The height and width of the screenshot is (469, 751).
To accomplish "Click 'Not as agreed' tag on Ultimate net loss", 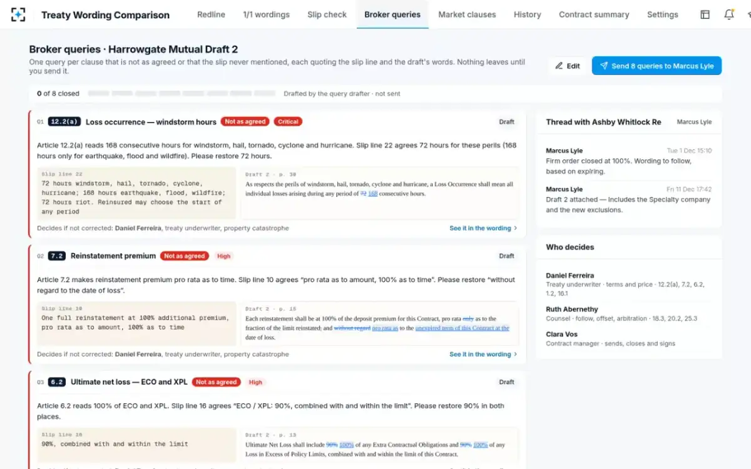I will point(217,382).
